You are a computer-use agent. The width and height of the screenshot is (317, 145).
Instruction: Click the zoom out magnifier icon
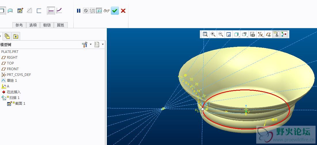221,34
